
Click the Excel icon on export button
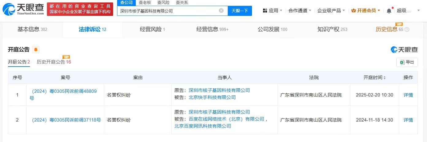402,62
